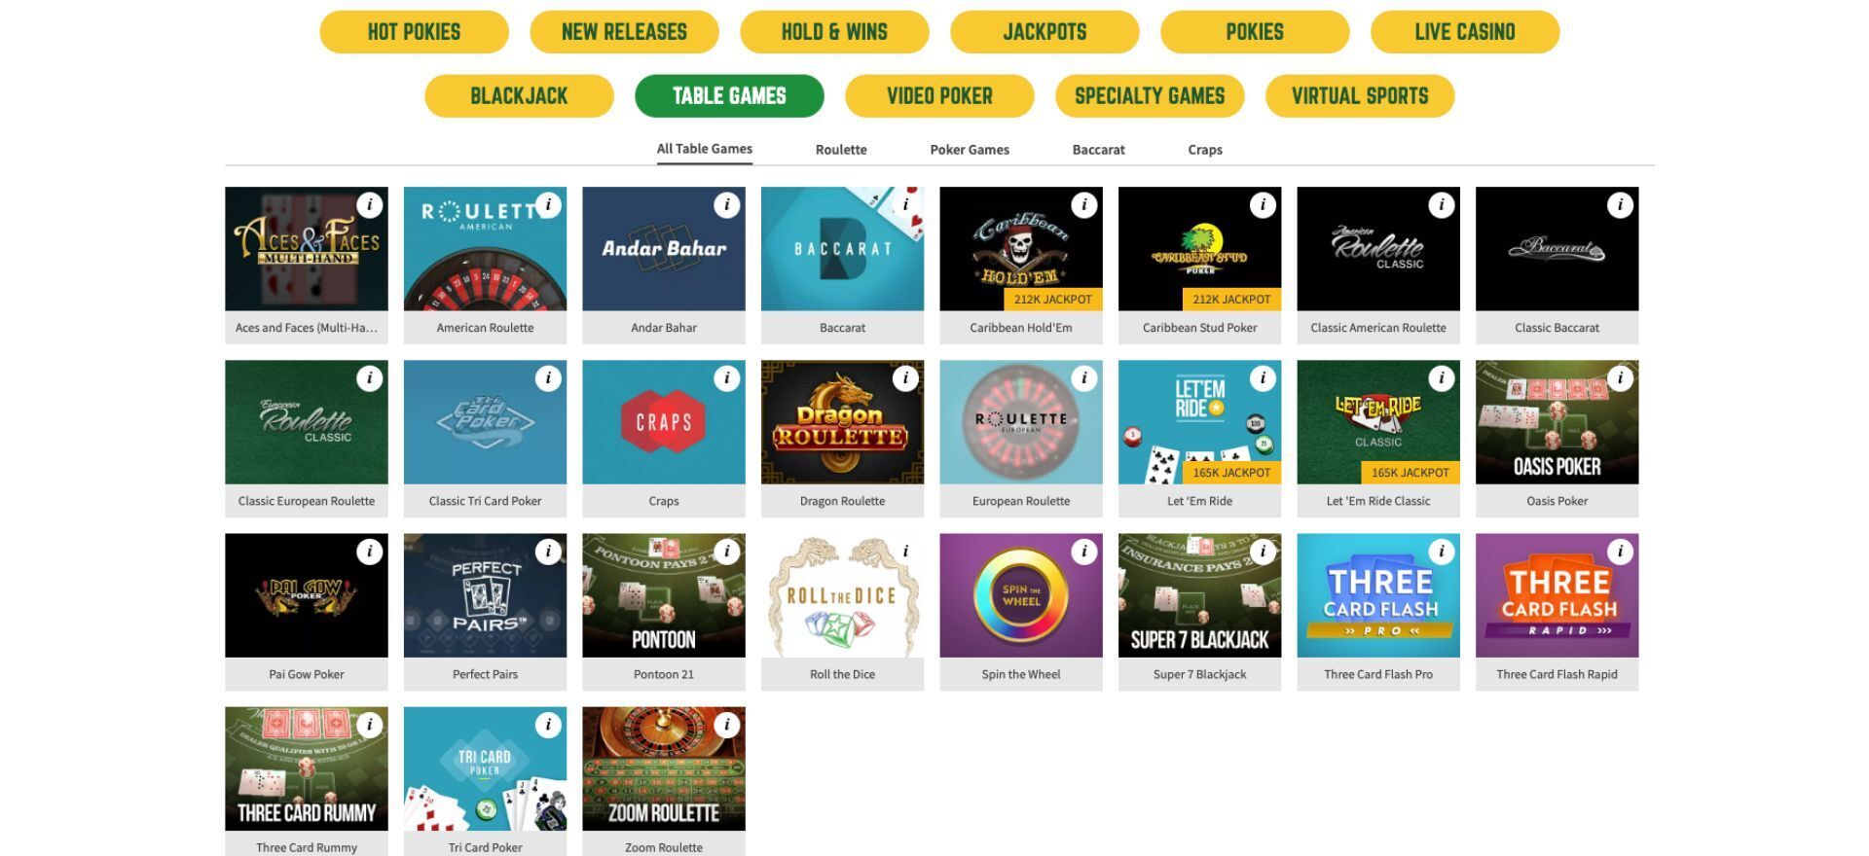
Task: Click info icon on Andar Bahar game
Action: (727, 205)
